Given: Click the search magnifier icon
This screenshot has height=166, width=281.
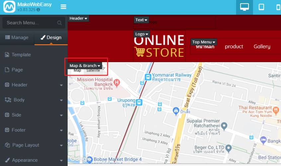Looking at the screenshot, I should (x=59, y=23).
